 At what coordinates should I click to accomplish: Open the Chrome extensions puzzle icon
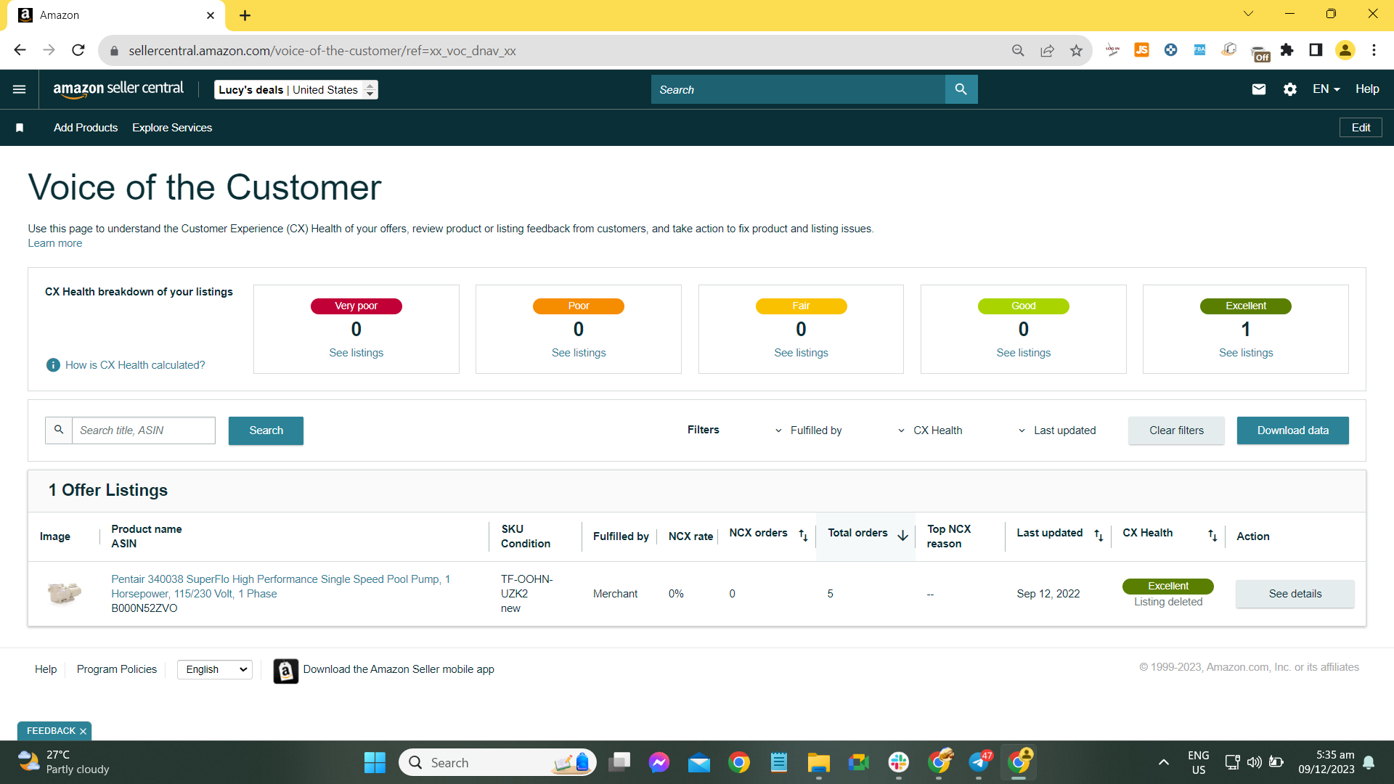1287,50
